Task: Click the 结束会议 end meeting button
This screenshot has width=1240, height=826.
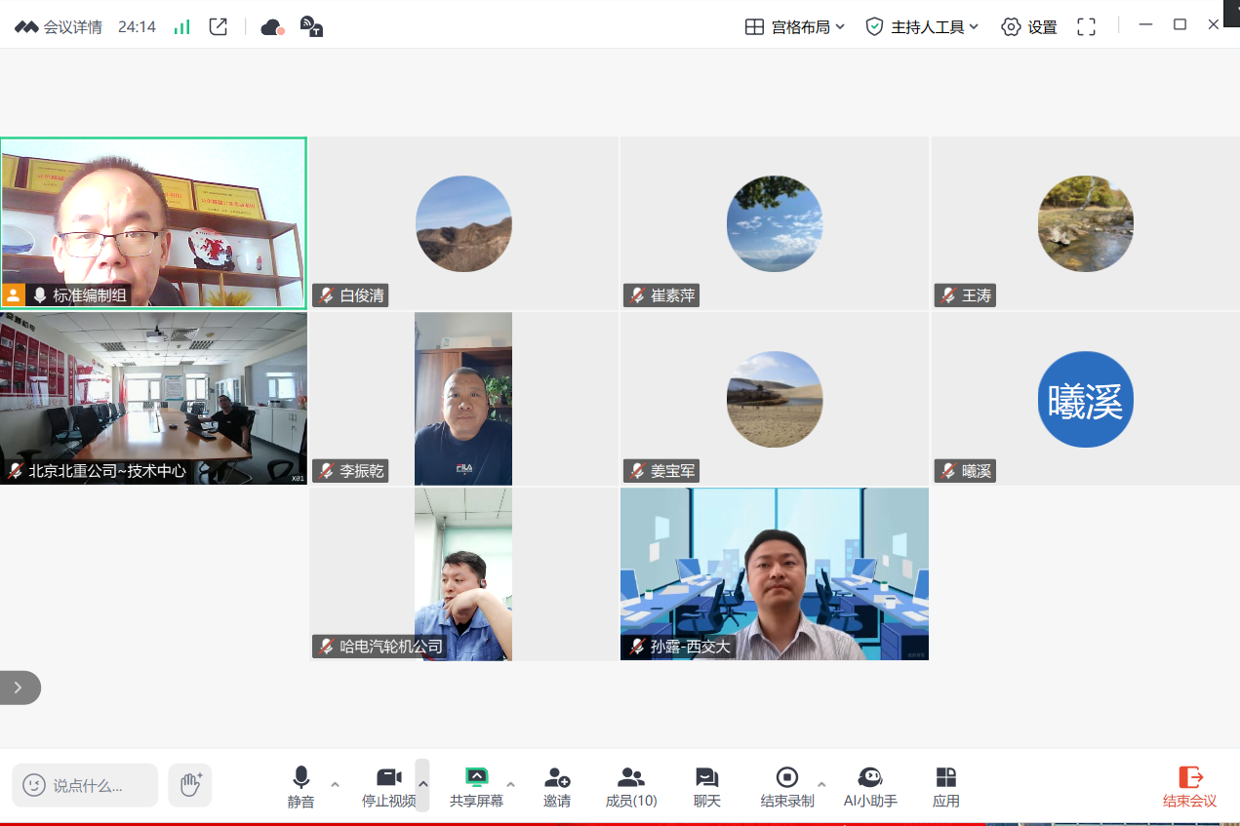Action: (1189, 787)
